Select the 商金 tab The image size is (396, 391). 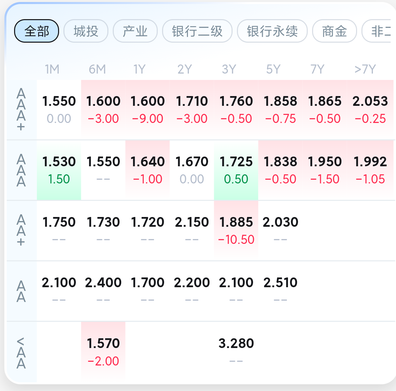(x=334, y=31)
